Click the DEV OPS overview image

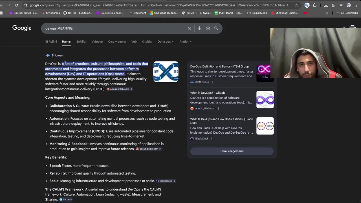coord(166,72)
